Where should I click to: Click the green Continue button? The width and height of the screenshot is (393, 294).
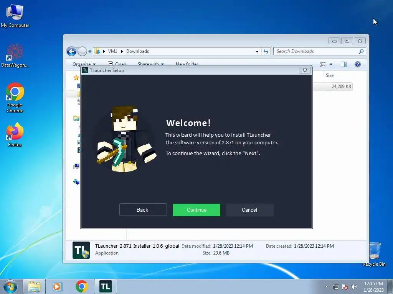(196, 210)
